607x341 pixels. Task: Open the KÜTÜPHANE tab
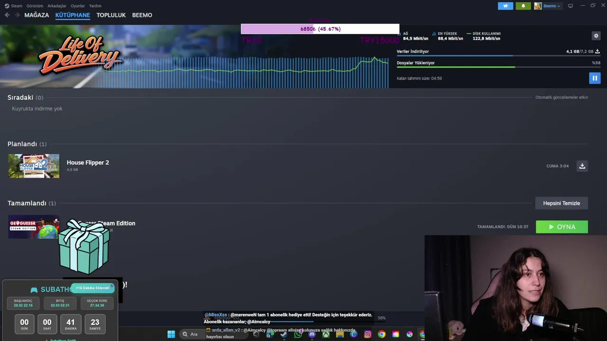pyautogui.click(x=73, y=15)
